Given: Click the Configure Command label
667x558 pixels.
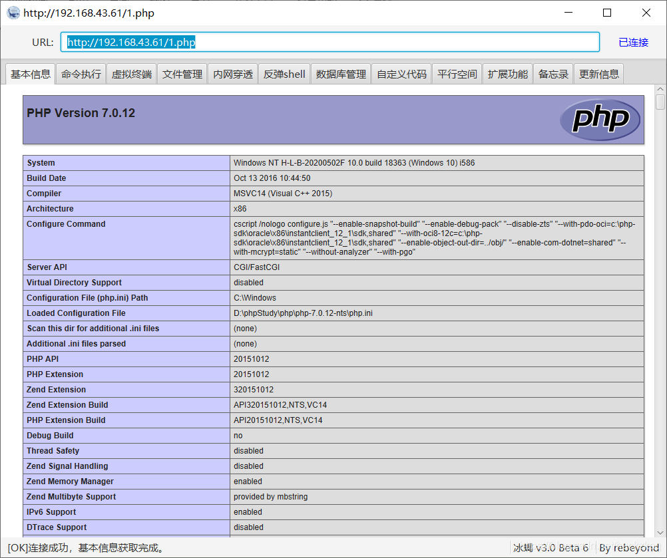Looking at the screenshot, I should [66, 224].
